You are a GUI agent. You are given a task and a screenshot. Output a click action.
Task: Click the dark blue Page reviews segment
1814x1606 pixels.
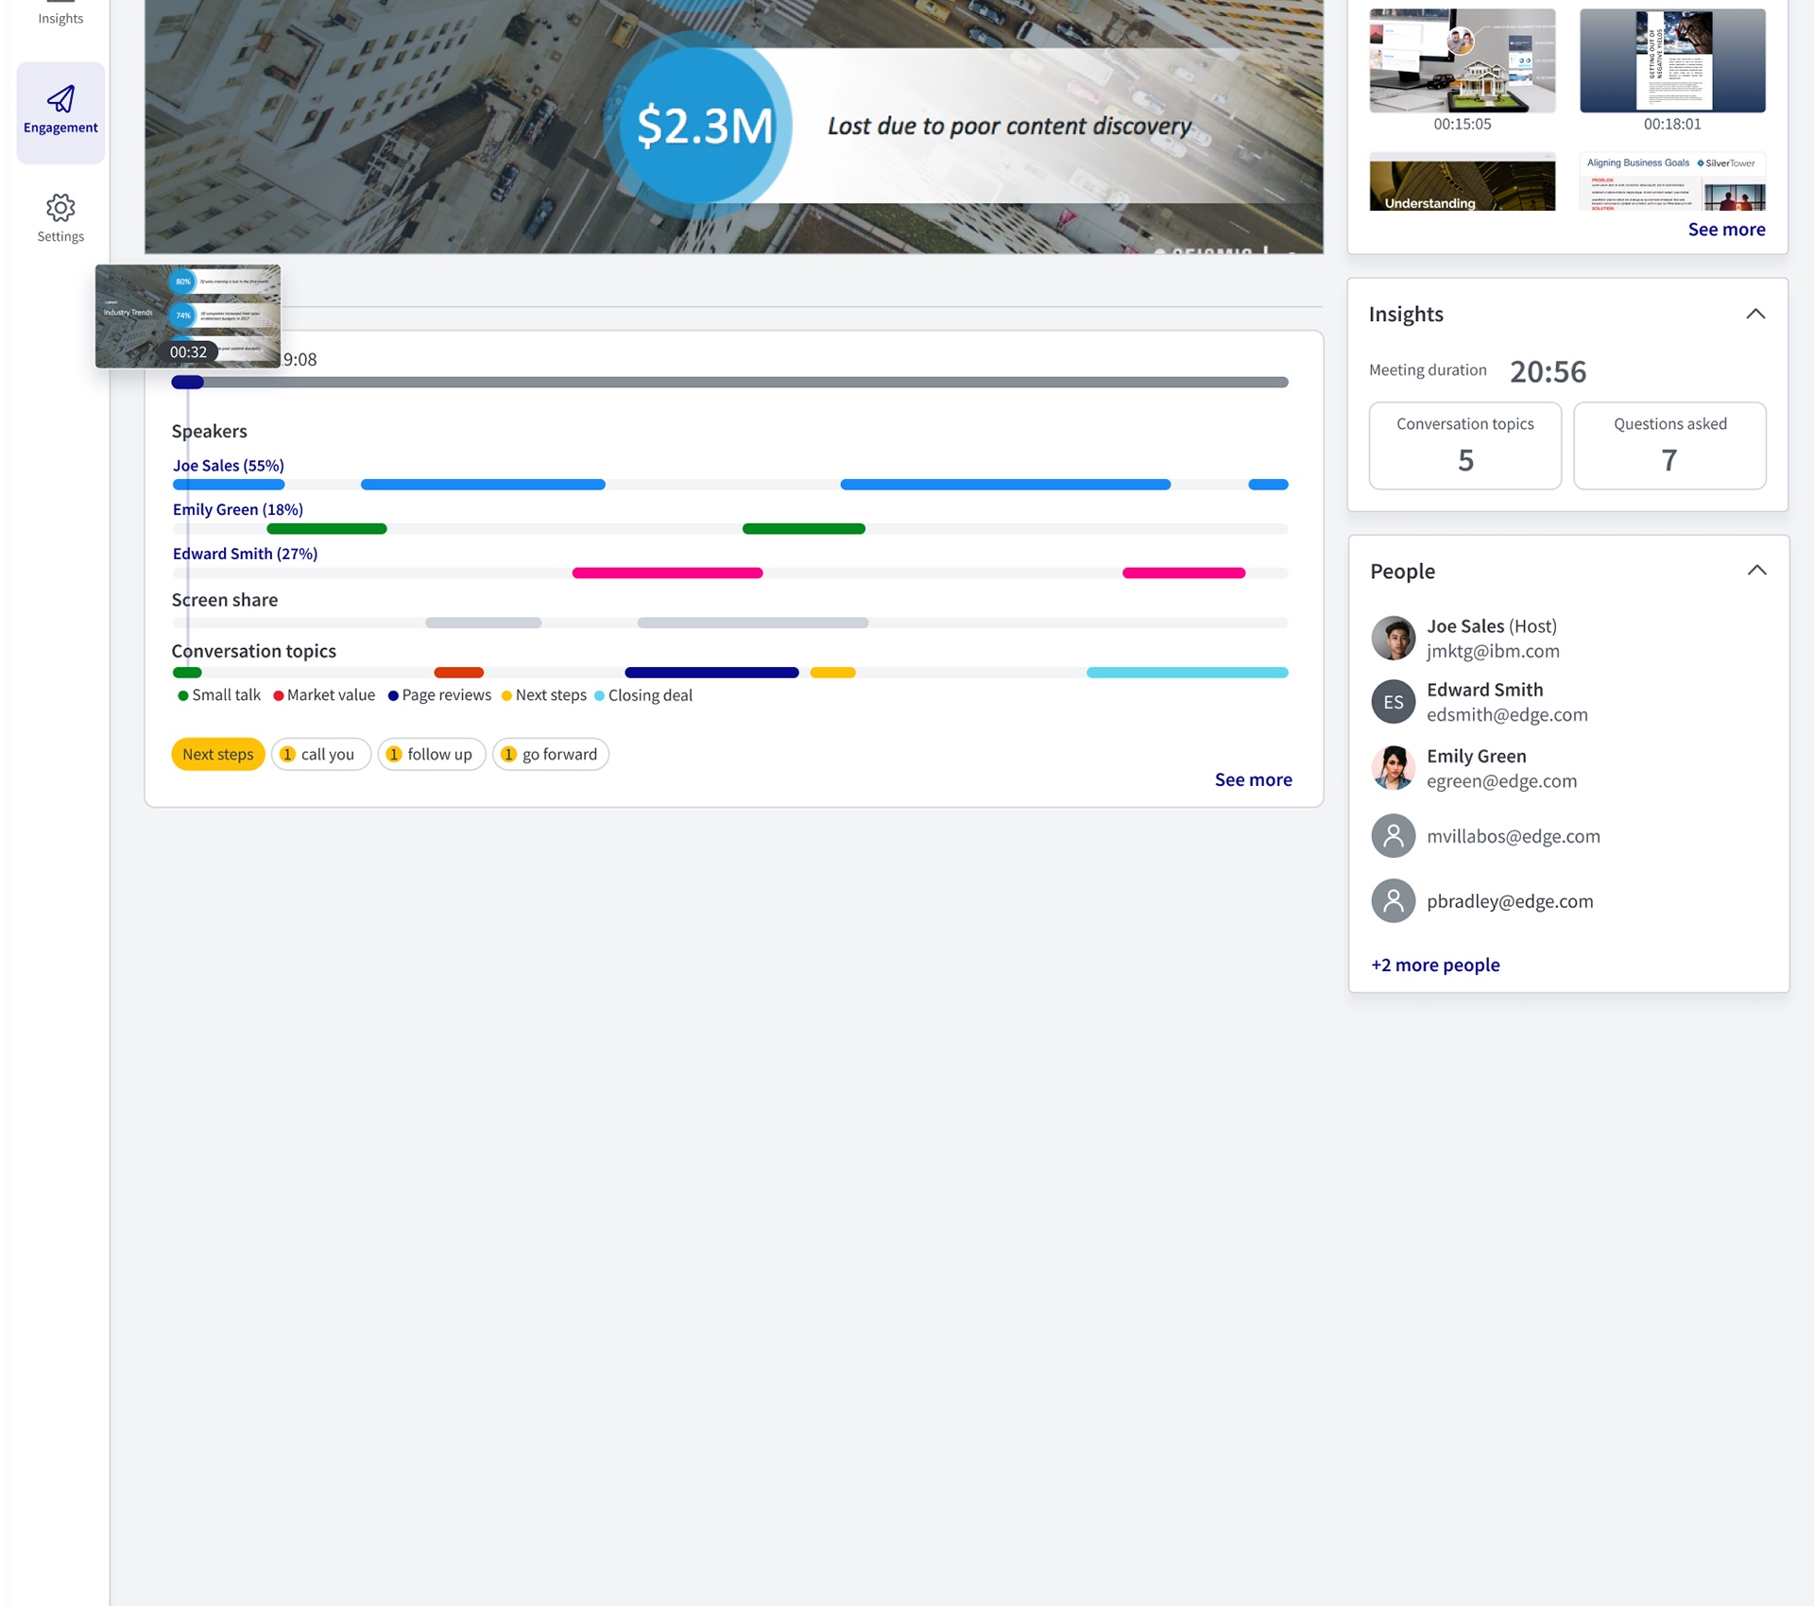click(711, 673)
